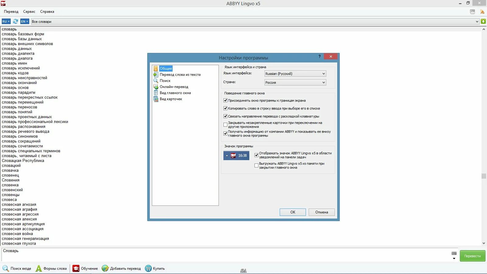487x274 pixels.
Task: Click the word list scrollbar thumb
Action: [484, 176]
